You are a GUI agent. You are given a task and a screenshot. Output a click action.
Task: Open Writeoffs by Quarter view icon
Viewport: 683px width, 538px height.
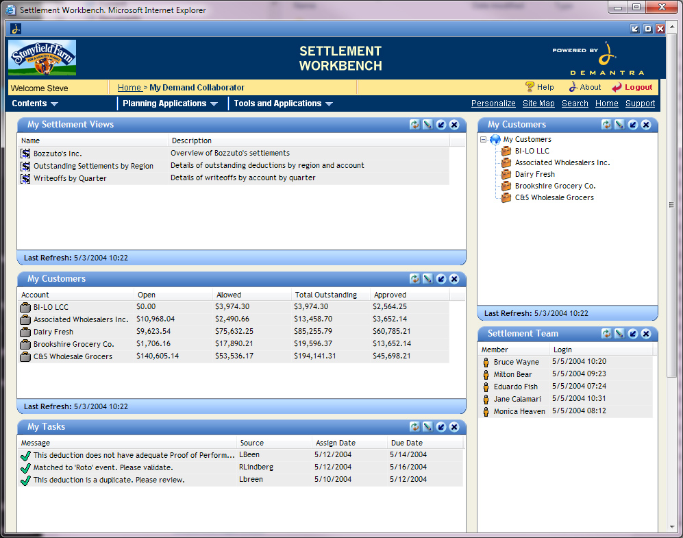pos(26,178)
